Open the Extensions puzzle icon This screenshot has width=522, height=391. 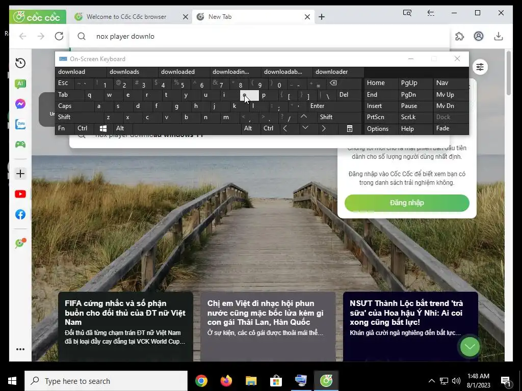click(x=459, y=36)
